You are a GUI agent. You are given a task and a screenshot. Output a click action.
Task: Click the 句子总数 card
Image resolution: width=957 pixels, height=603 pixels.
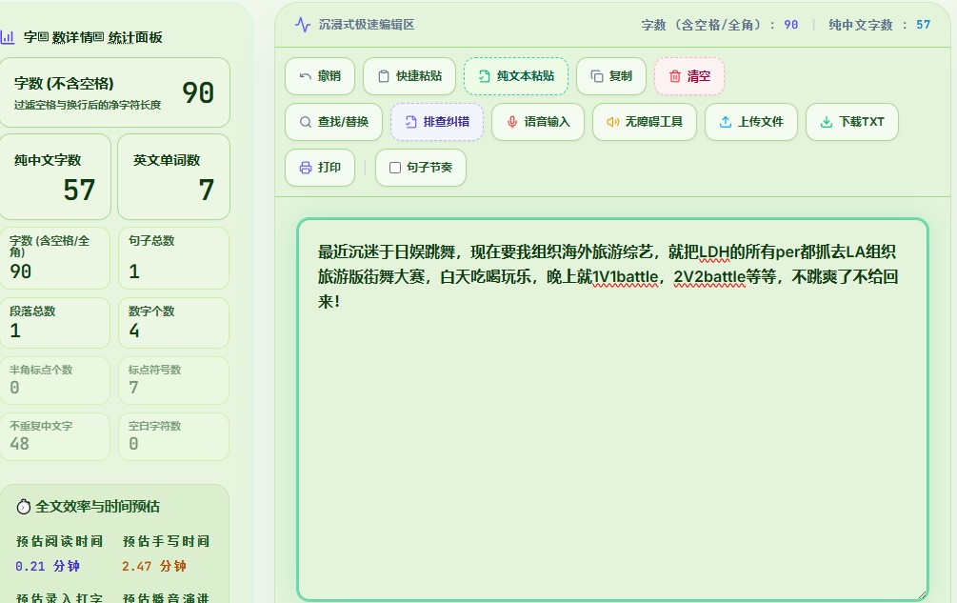(174, 258)
